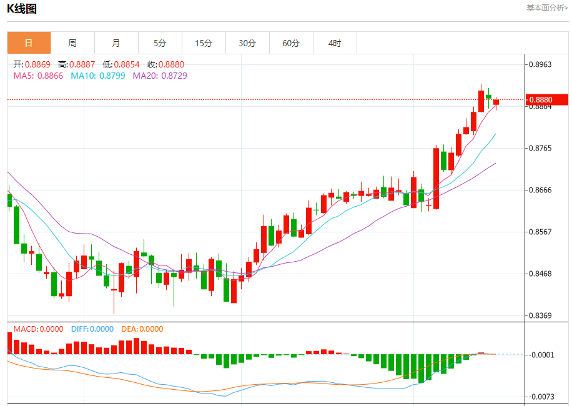Click the DEA indicator label
The height and width of the screenshot is (406, 572).
[142, 329]
